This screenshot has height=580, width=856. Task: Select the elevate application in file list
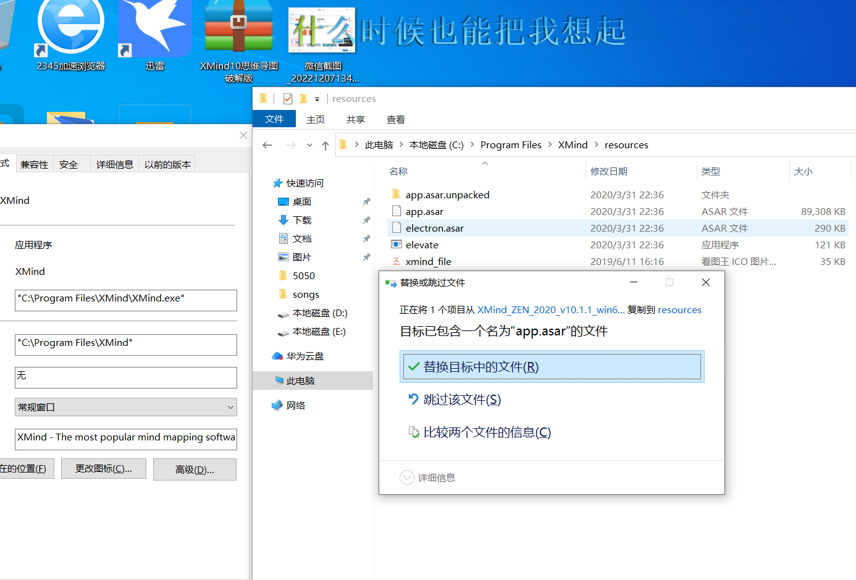422,245
